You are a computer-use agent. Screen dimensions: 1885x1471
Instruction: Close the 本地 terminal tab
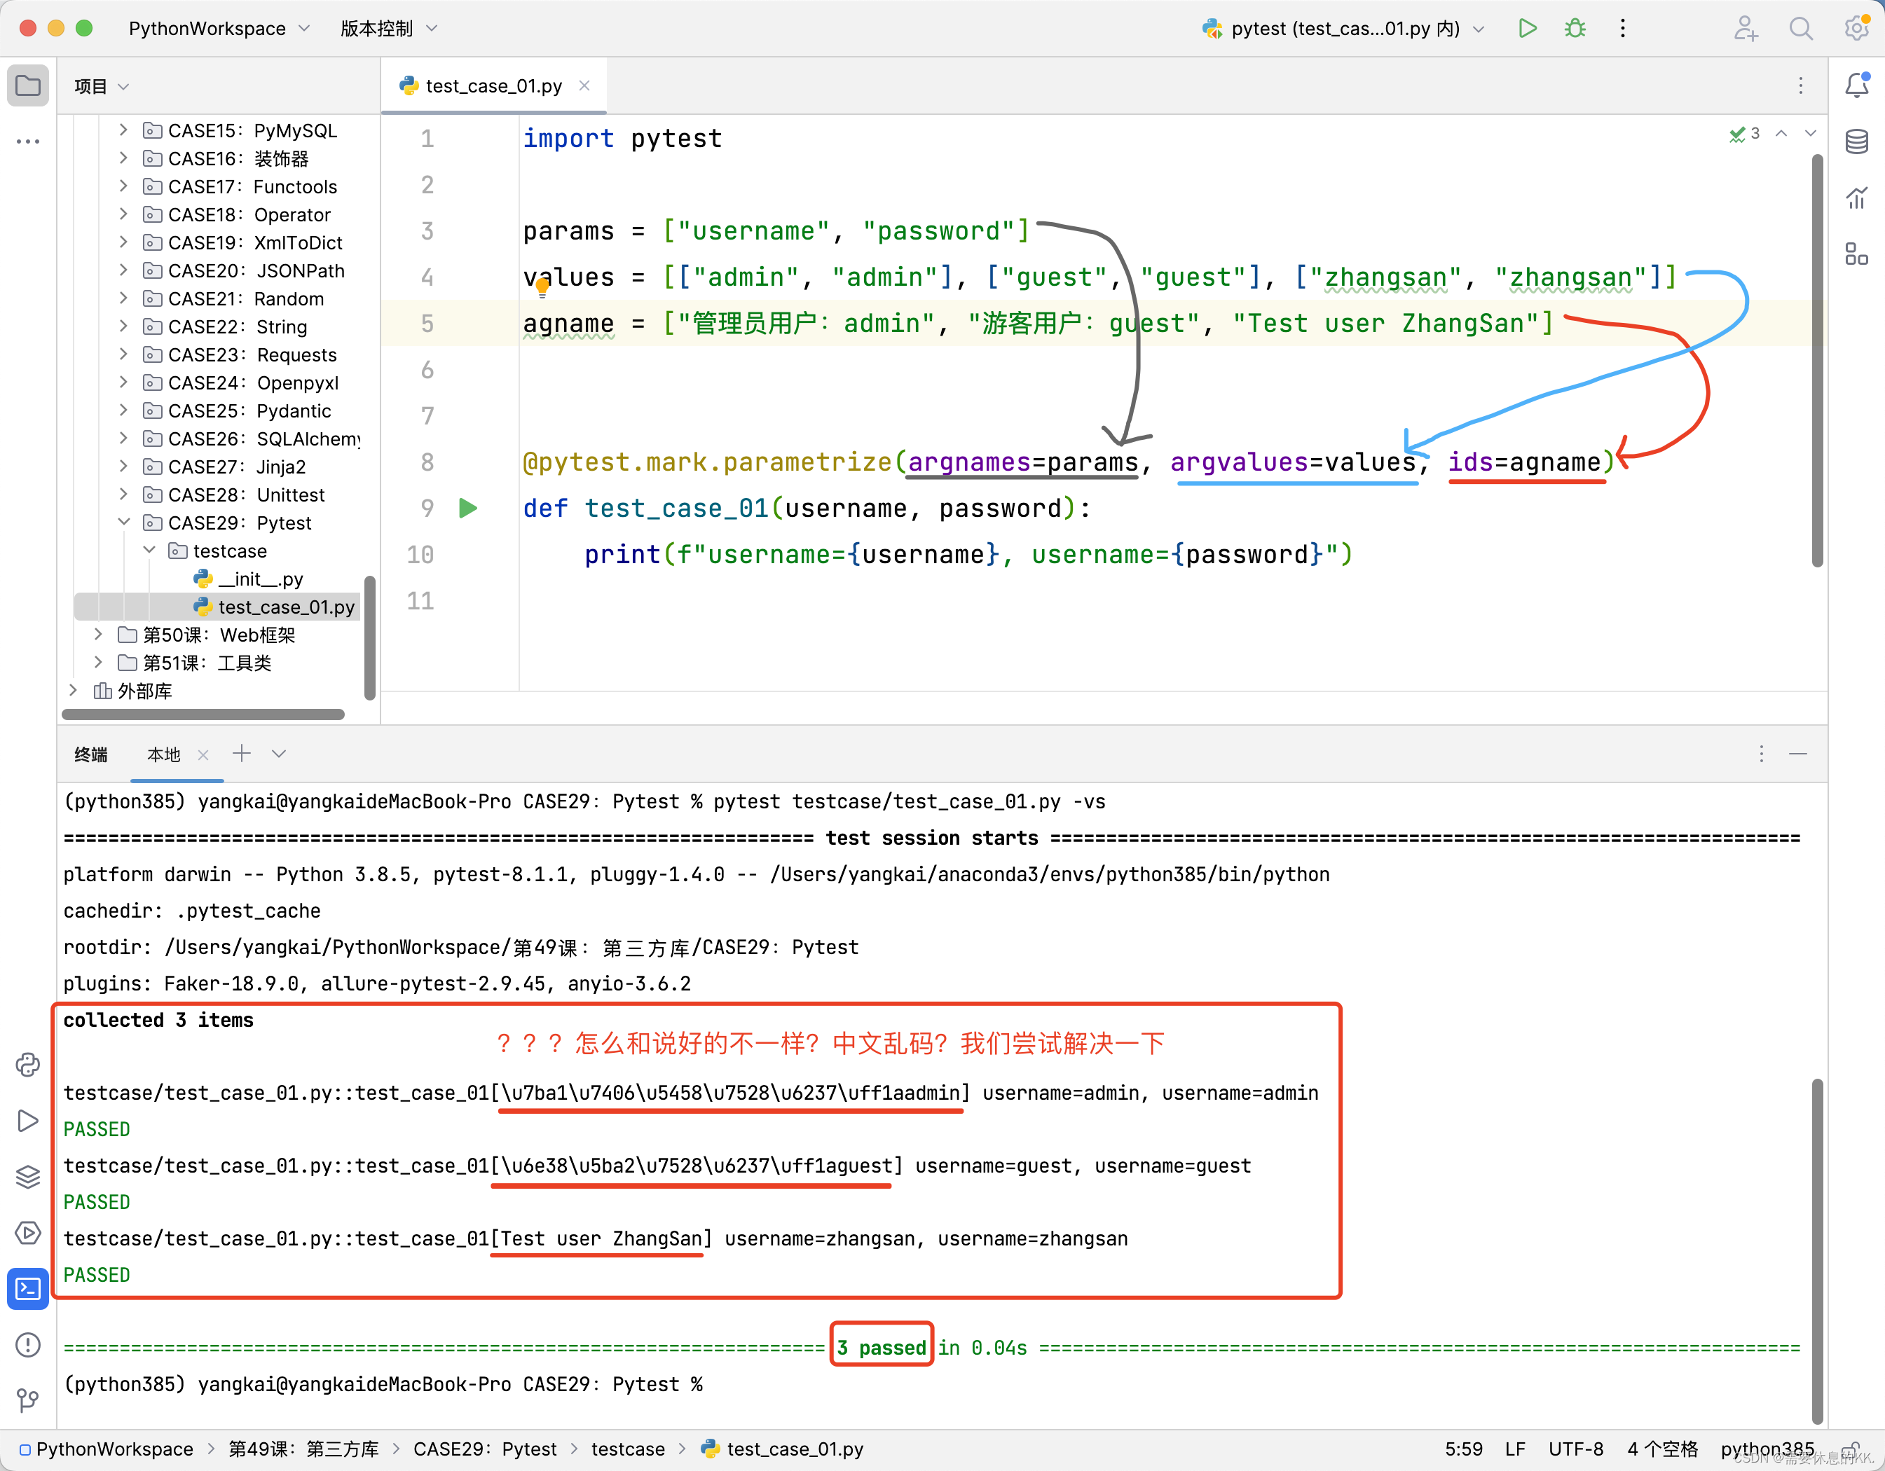click(x=203, y=755)
